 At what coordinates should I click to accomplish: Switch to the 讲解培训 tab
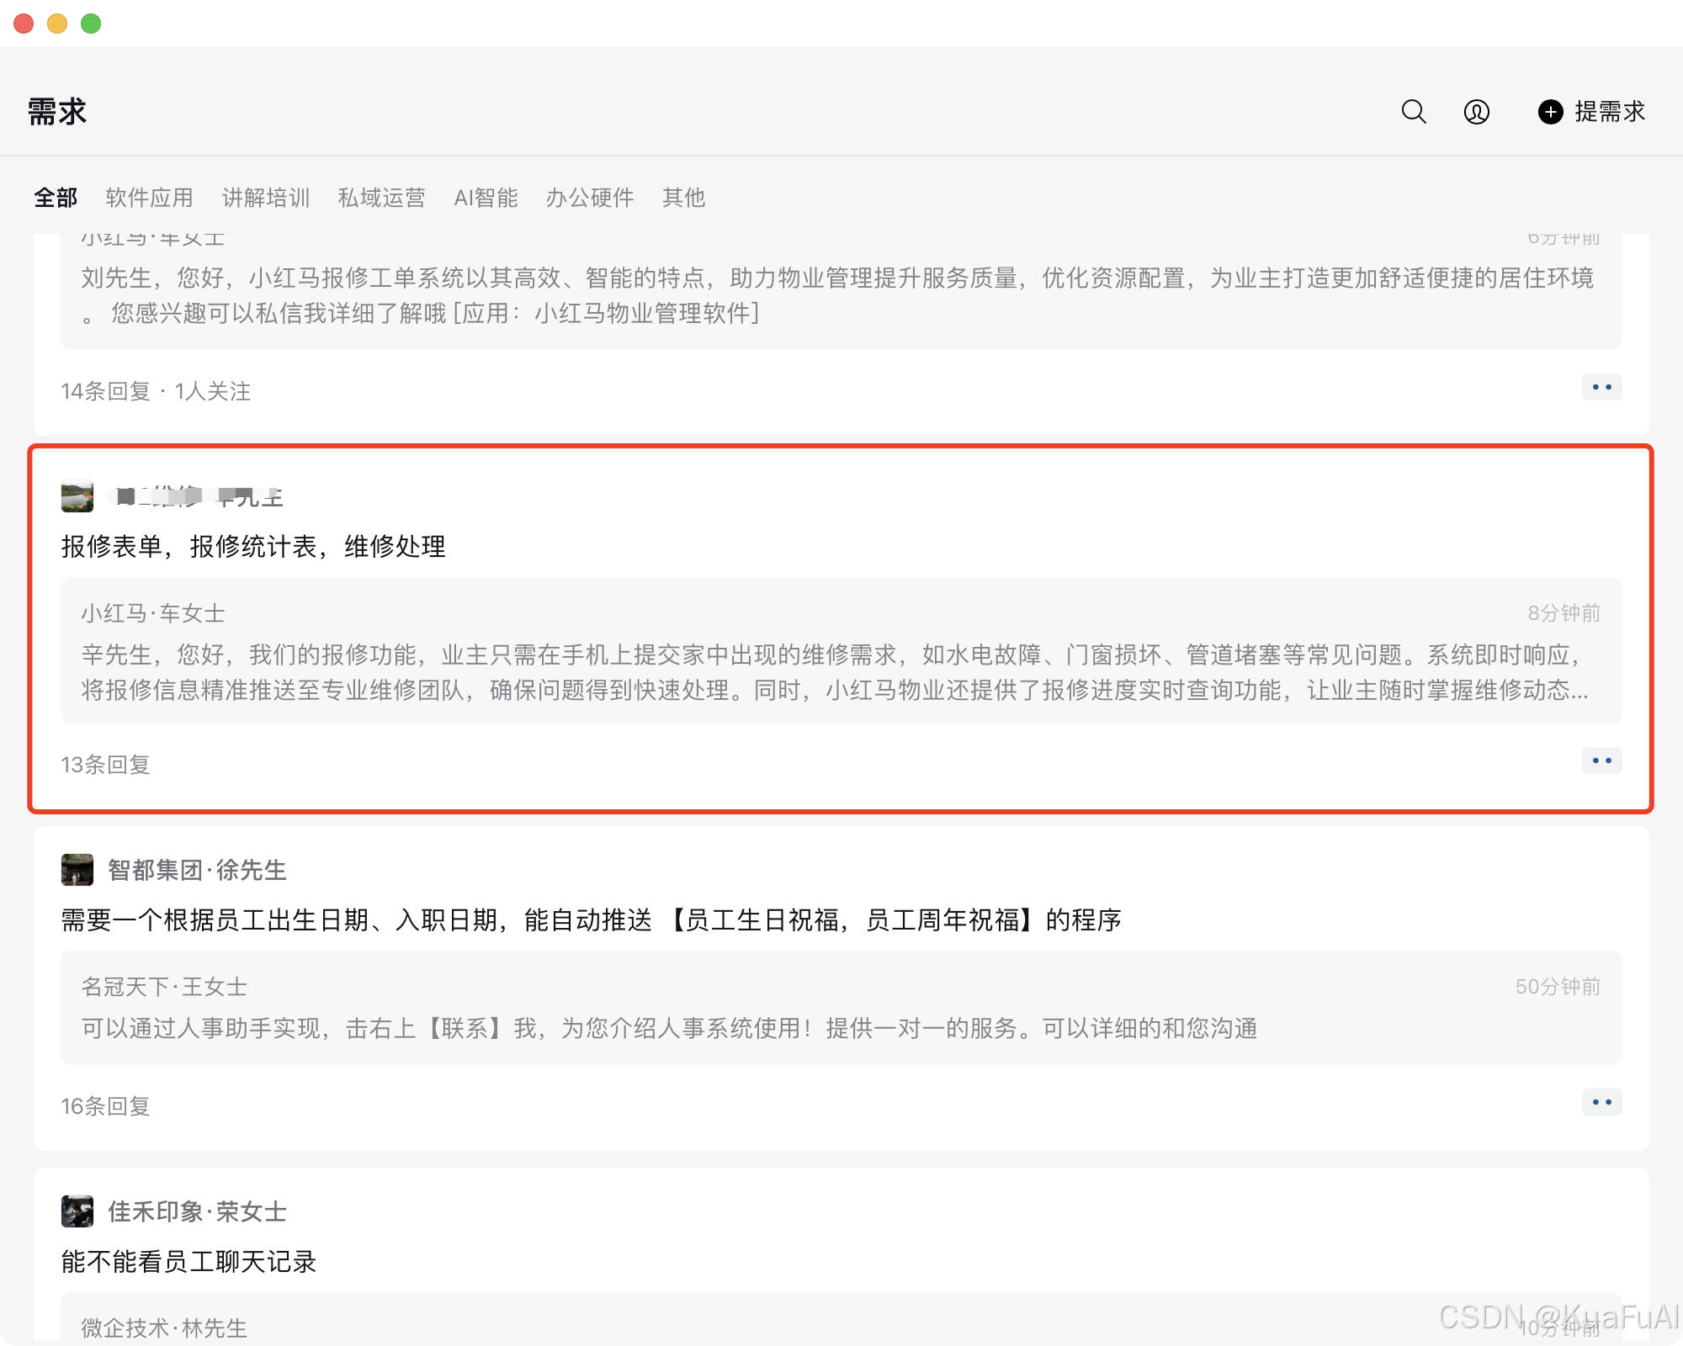(266, 198)
